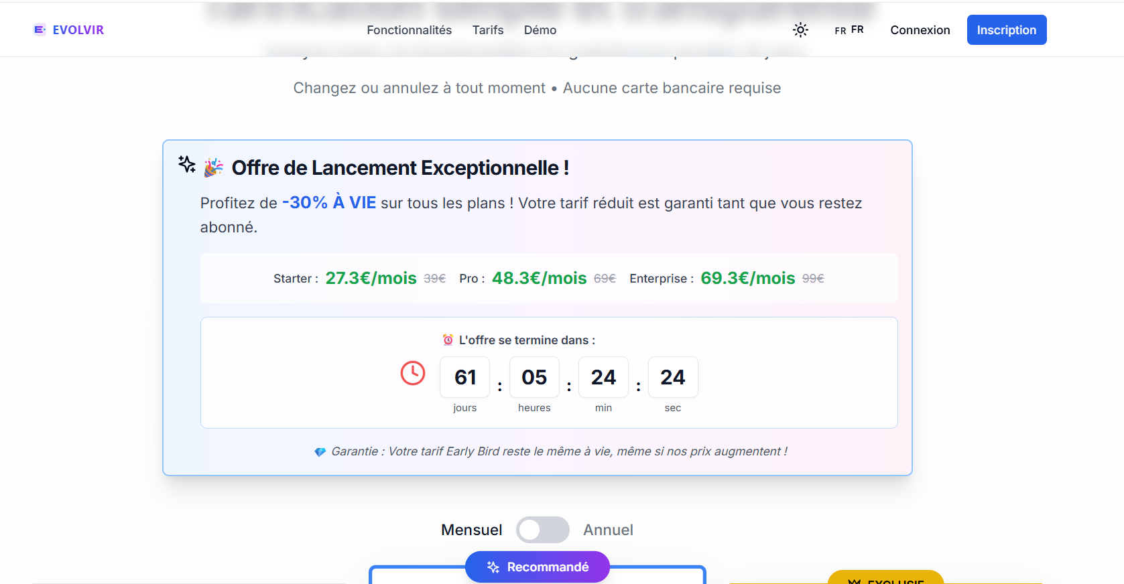Click the sparkle icon in the Recommandé badge
This screenshot has width=1124, height=584.
(493, 567)
